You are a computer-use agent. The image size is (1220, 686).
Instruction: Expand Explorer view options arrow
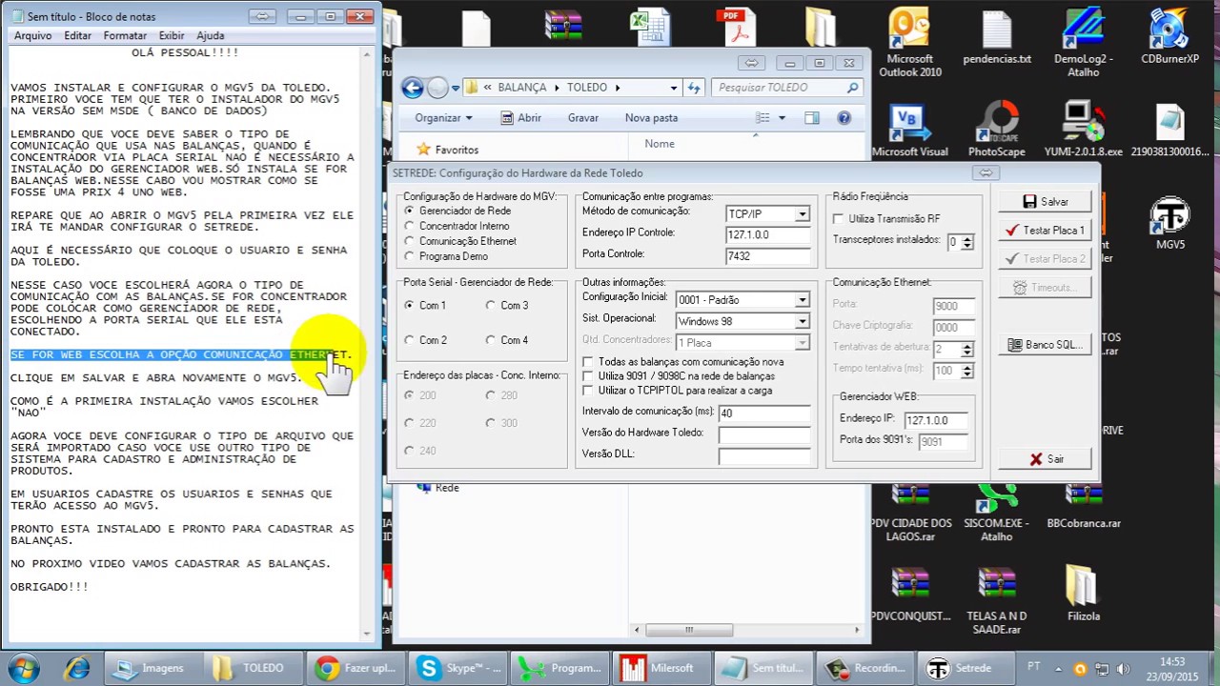[x=782, y=118]
